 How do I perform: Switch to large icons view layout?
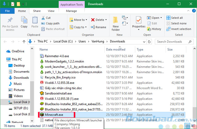[x=193, y=126]
